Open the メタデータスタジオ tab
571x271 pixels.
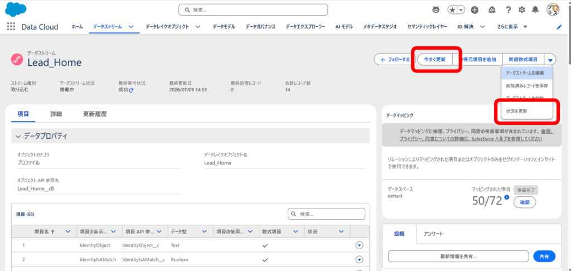click(x=380, y=27)
